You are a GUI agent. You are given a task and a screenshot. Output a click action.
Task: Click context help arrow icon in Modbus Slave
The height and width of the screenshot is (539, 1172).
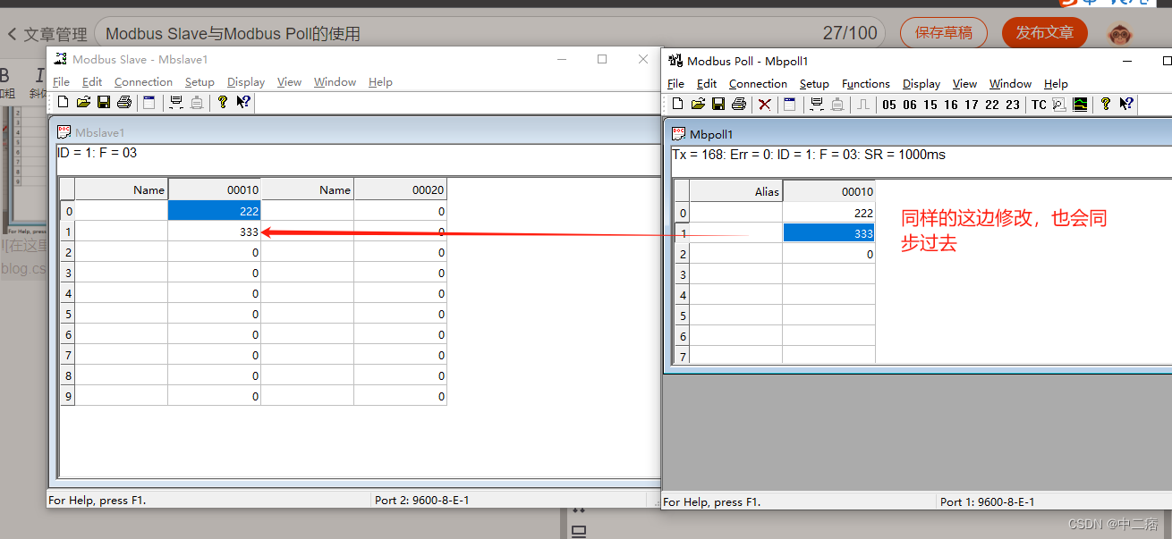(x=243, y=103)
